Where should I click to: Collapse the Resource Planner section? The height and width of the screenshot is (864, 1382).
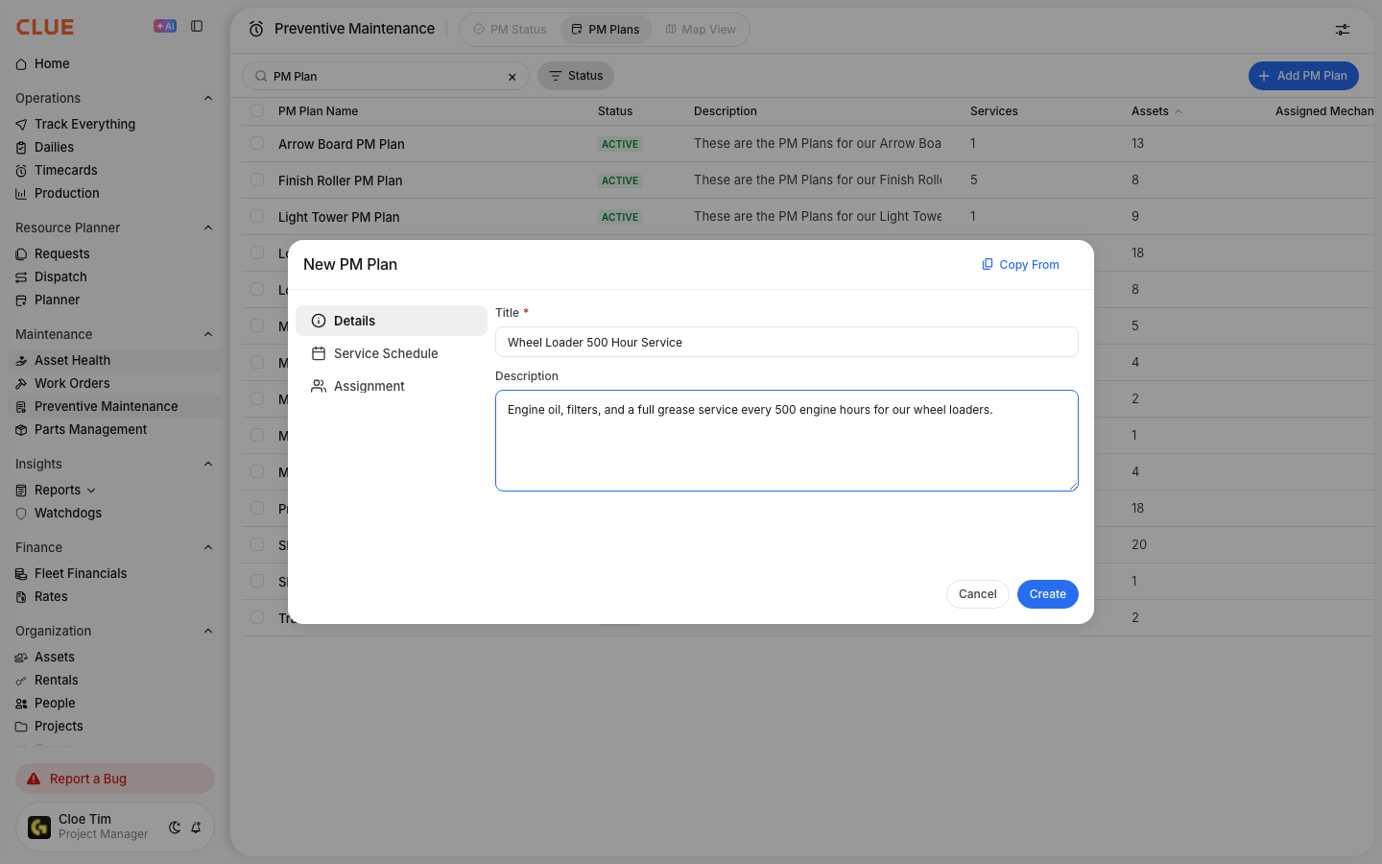click(x=208, y=228)
